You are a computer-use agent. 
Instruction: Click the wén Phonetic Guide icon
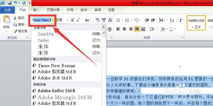104,20
